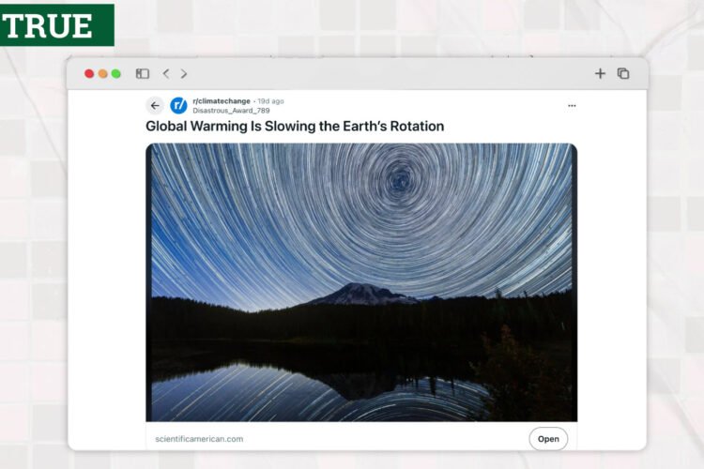View the Disastrous_Award_789 user profile
This screenshot has height=469, width=704.
pyautogui.click(x=231, y=111)
